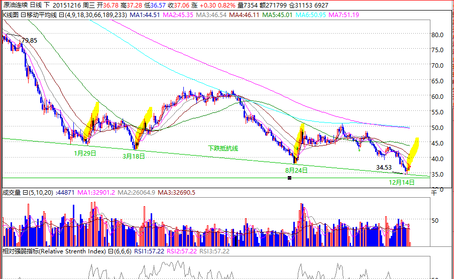Click the change value +0.30

pyautogui.click(x=208, y=5)
